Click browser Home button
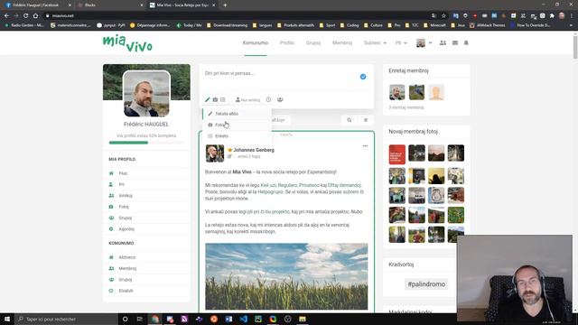Image resolution: width=578 pixels, height=325 pixels. tap(35, 16)
